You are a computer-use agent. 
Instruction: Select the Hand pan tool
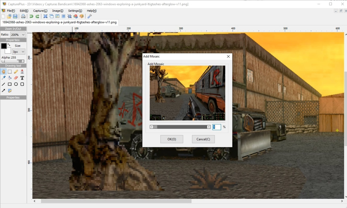pyautogui.click(x=3, y=71)
